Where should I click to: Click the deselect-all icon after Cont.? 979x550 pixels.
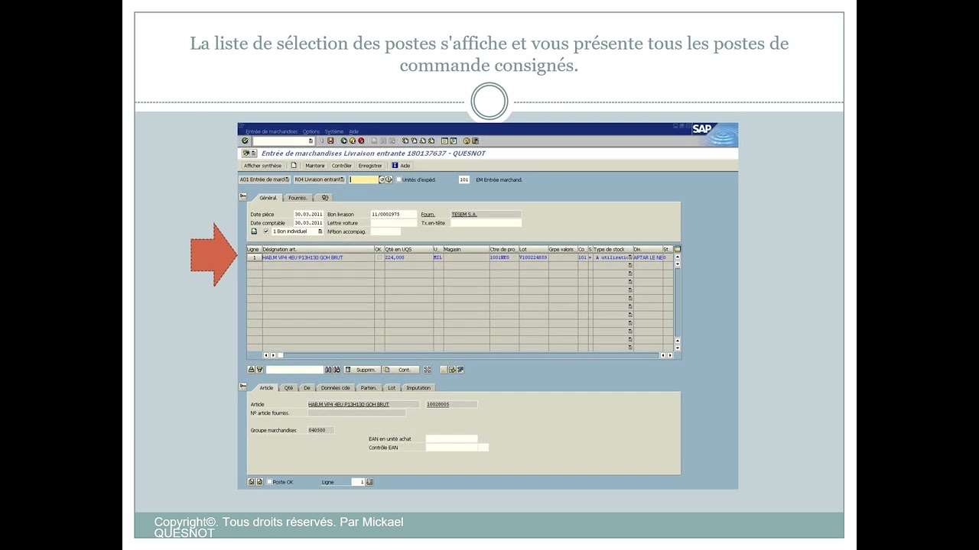pos(428,369)
